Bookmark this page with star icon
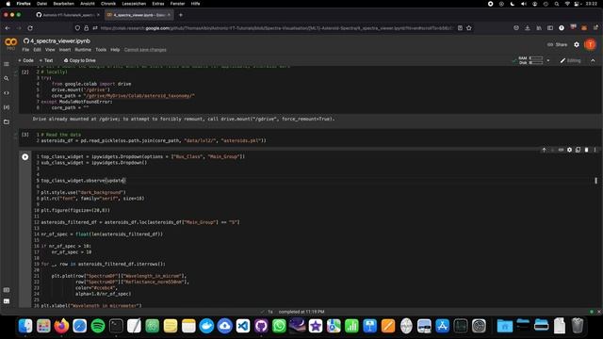603x339 pixels. 469,28
